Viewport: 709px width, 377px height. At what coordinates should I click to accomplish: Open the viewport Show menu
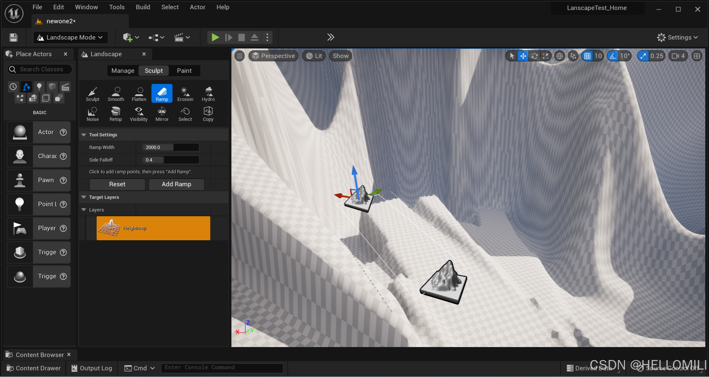click(x=340, y=56)
